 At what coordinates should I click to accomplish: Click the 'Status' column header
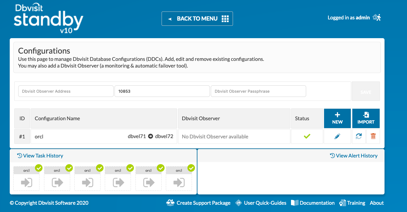tap(307, 118)
